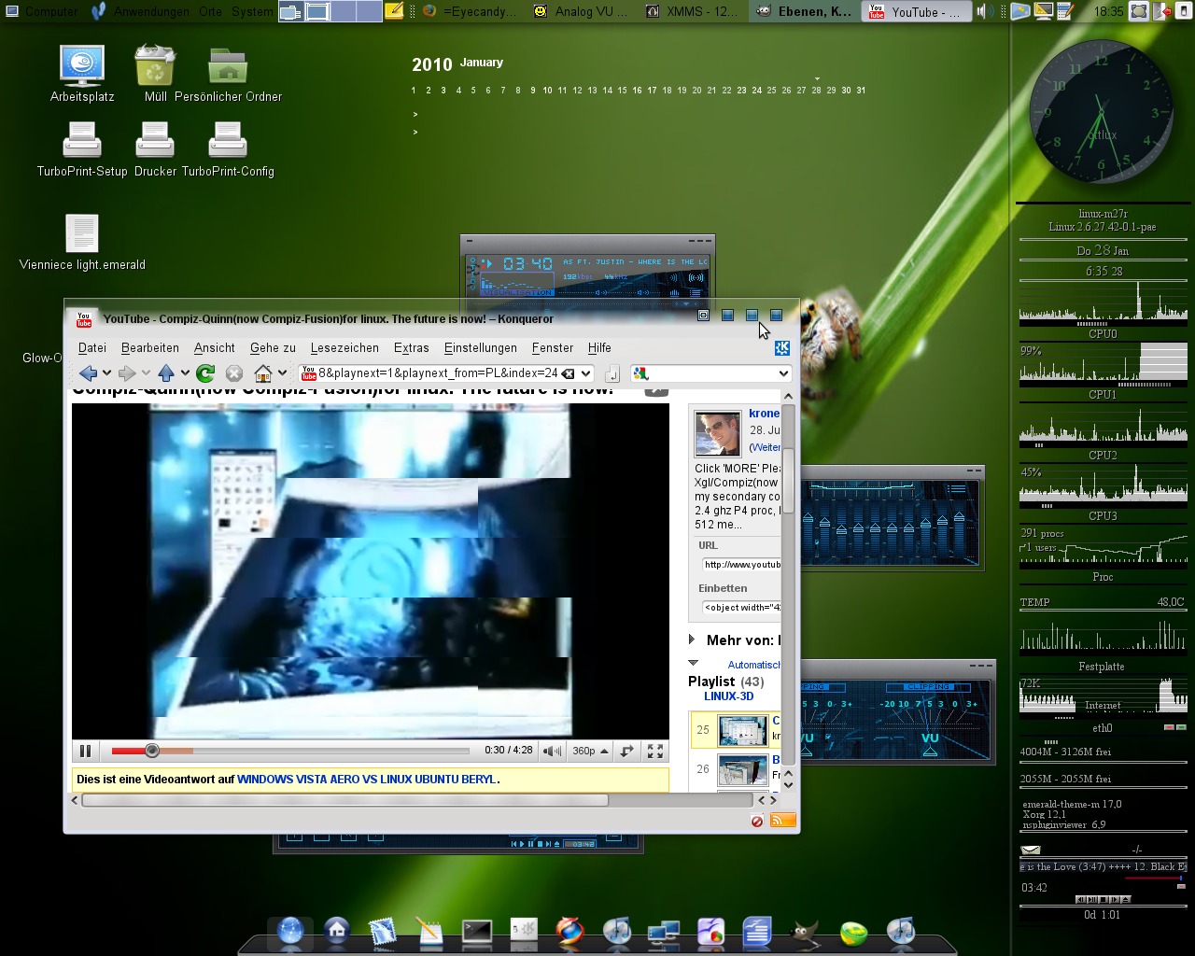Open the Datei menu

pos(92,347)
